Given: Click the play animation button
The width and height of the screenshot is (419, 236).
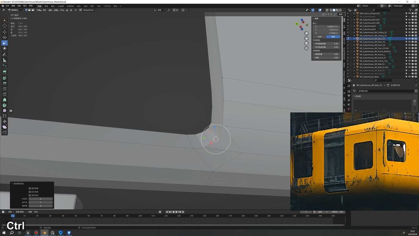Looking at the screenshot, I should (x=176, y=212).
